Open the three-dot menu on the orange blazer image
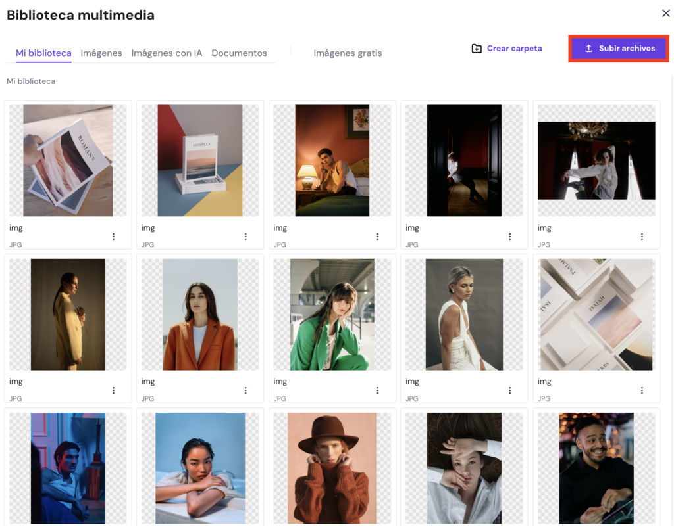 tap(246, 390)
